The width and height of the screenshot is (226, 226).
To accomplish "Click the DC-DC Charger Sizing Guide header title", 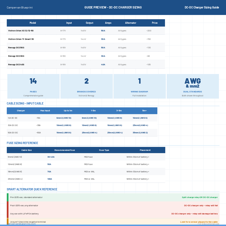I will tap(202, 7).
